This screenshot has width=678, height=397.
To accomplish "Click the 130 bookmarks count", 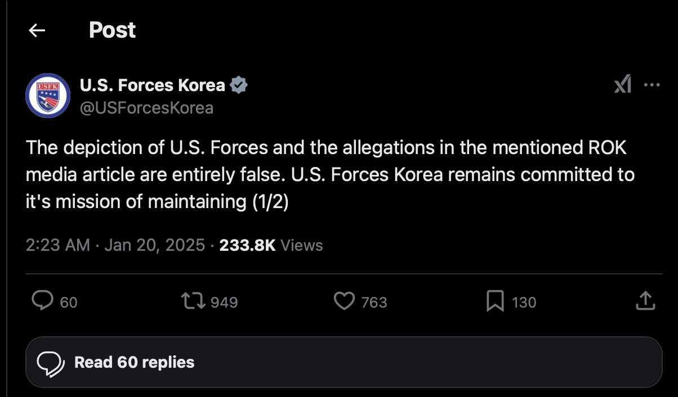I will point(524,303).
